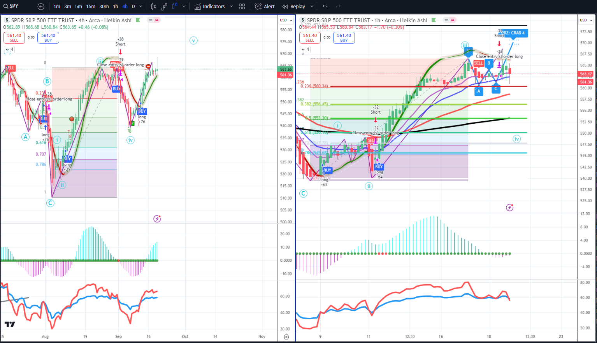Open SPY symbol search

tap(12, 6)
